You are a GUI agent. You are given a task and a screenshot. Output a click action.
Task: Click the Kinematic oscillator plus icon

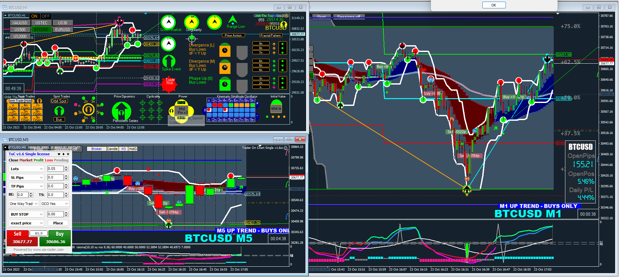click(257, 103)
